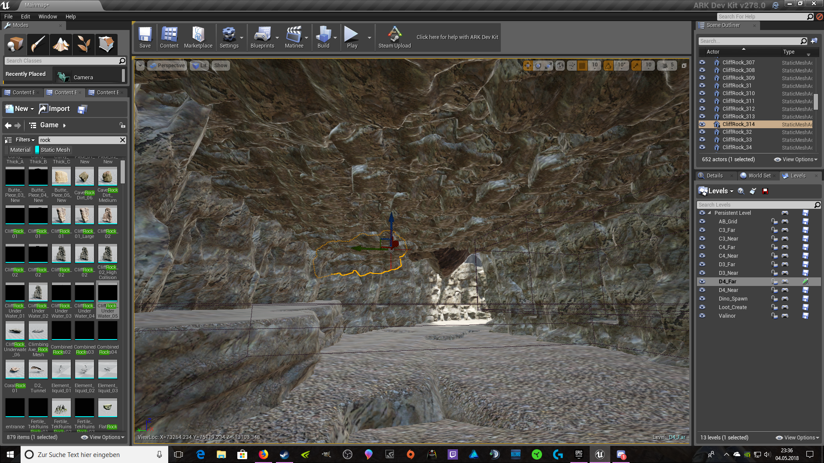The width and height of the screenshot is (824, 463).
Task: Click Recently Placed category
Action: click(x=26, y=74)
